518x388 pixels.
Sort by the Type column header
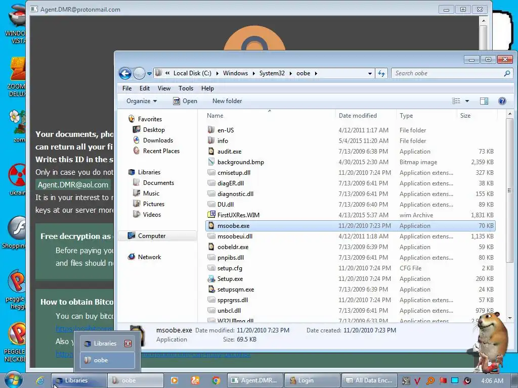(426, 116)
